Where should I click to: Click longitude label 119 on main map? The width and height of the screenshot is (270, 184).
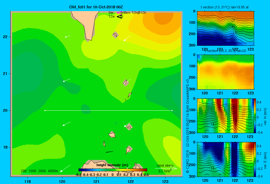[28, 181]
